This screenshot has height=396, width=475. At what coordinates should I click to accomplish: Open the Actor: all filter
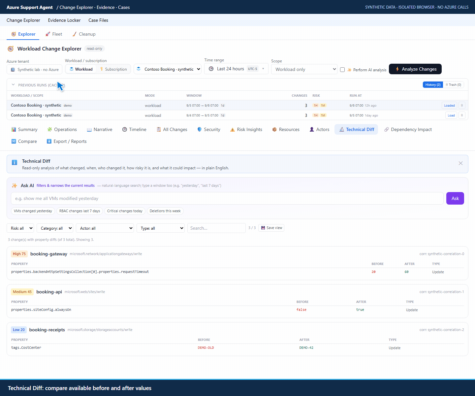click(105, 228)
